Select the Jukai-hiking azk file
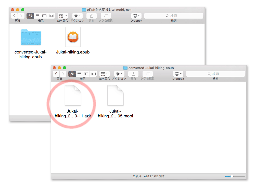This screenshot has height=191, width=255. 73,95
